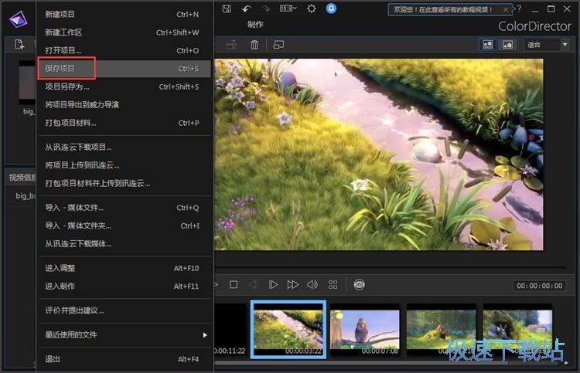Step to the next frame
Screen dimensions: 580x373
273,285
